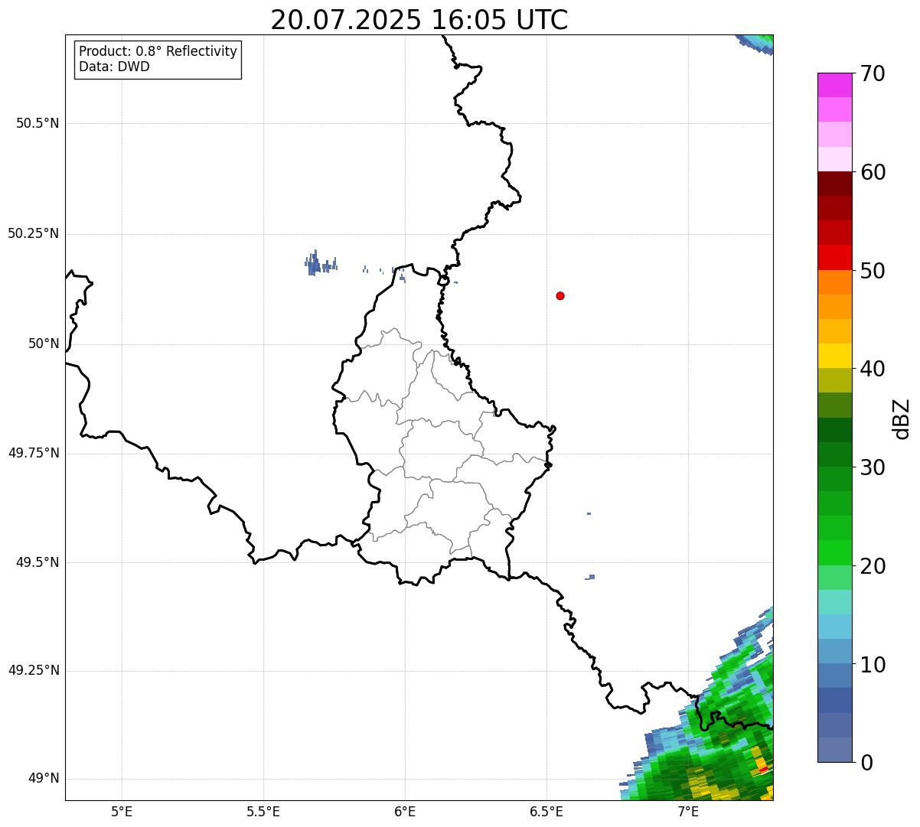Click the 7°E longitude label
Viewport: 920px width, 827px height.
coord(688,812)
